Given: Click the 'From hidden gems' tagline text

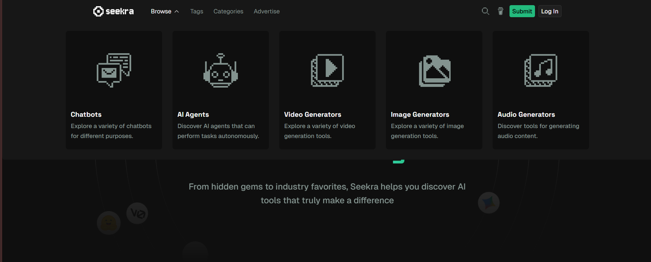Looking at the screenshot, I should coord(327,193).
